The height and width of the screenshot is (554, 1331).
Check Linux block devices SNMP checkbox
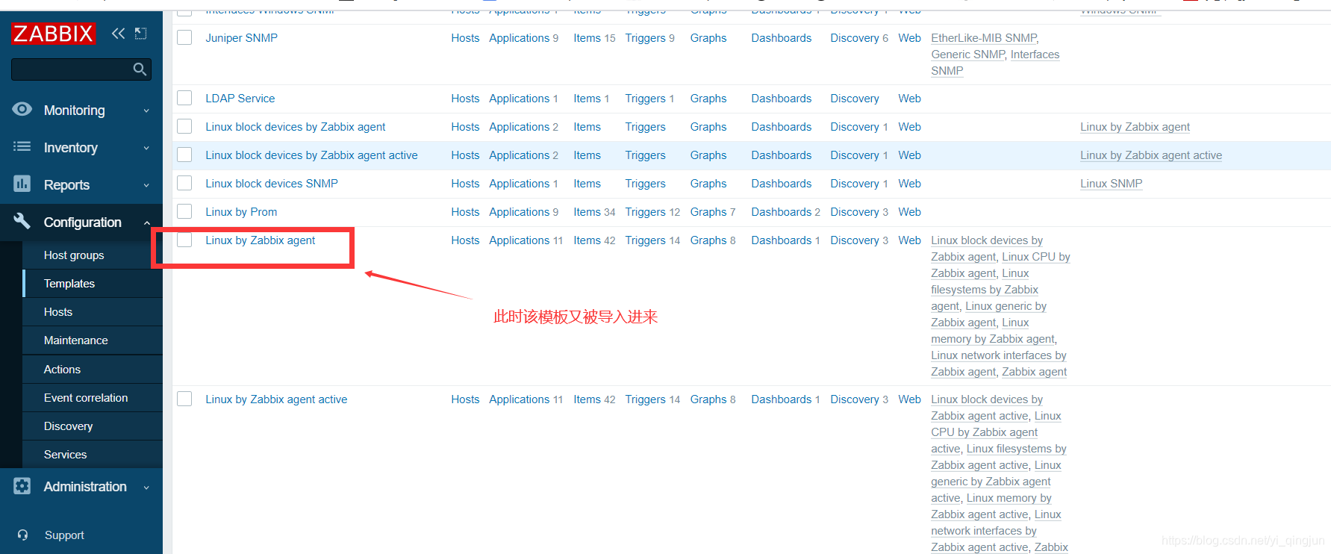pyautogui.click(x=184, y=183)
